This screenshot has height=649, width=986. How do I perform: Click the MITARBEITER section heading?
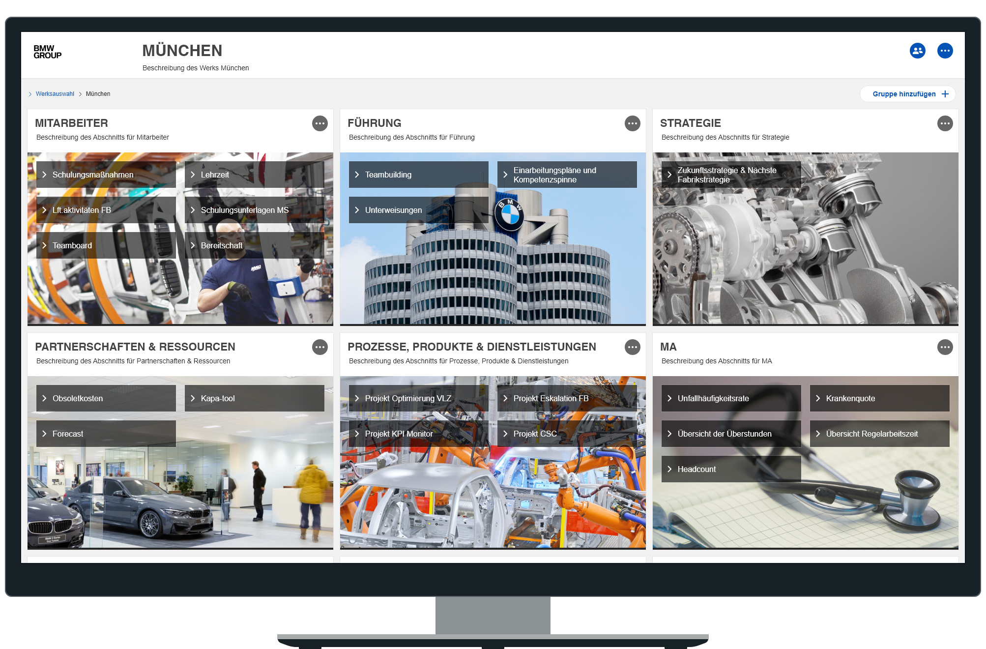[x=72, y=123]
